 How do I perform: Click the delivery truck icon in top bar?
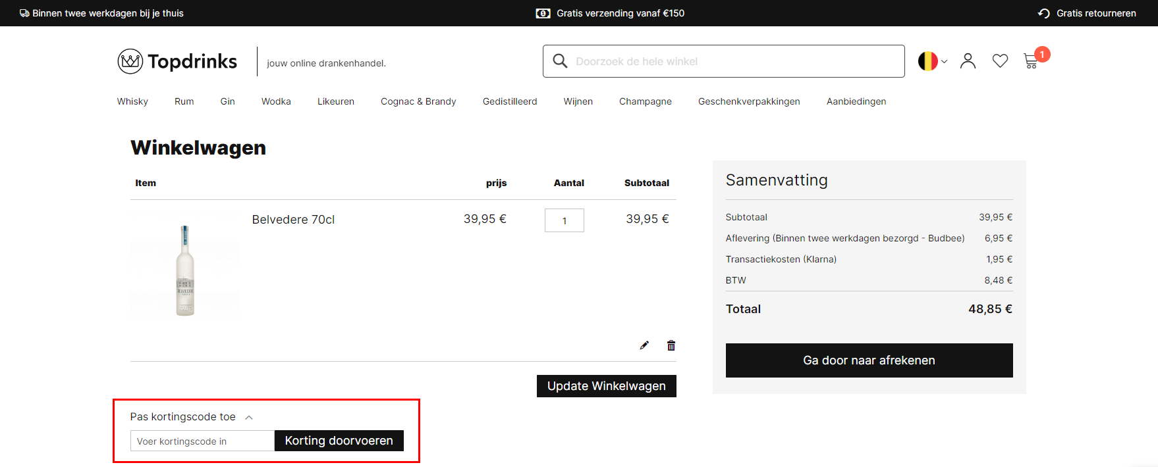pos(24,13)
